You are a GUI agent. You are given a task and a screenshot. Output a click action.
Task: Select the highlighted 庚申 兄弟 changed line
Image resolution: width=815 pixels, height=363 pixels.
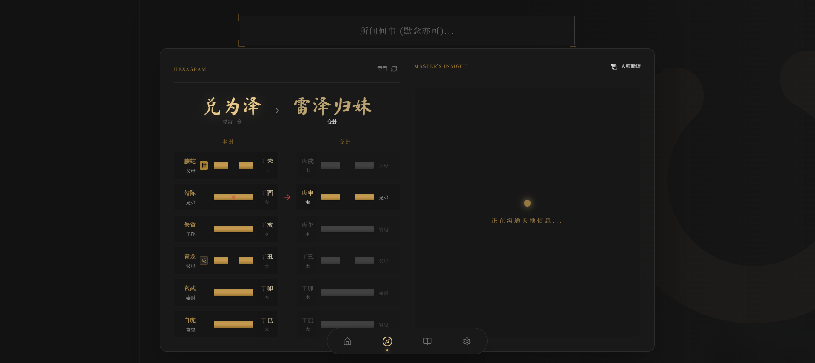click(x=347, y=197)
